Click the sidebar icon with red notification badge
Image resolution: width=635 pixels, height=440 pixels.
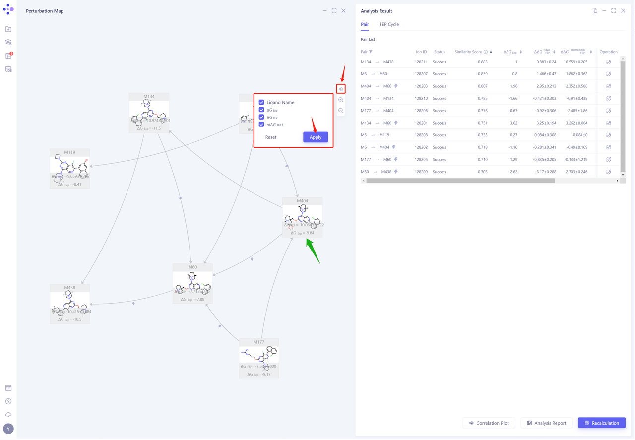(8, 56)
